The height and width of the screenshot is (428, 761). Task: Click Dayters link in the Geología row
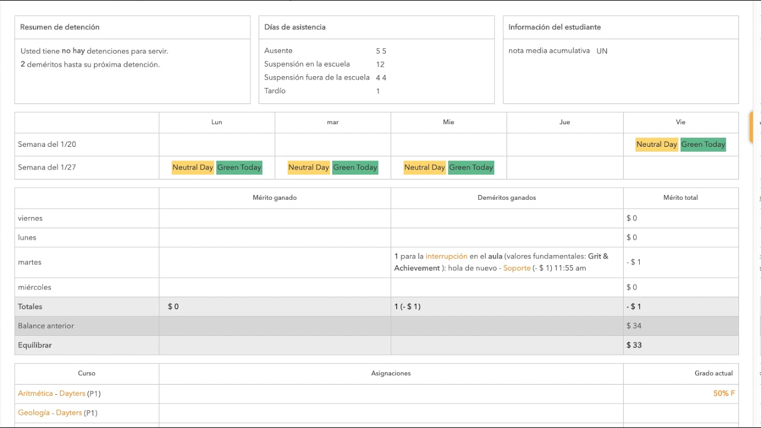click(x=68, y=413)
